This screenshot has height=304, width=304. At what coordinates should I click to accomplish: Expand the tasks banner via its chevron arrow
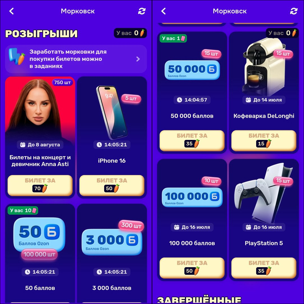[138, 59]
